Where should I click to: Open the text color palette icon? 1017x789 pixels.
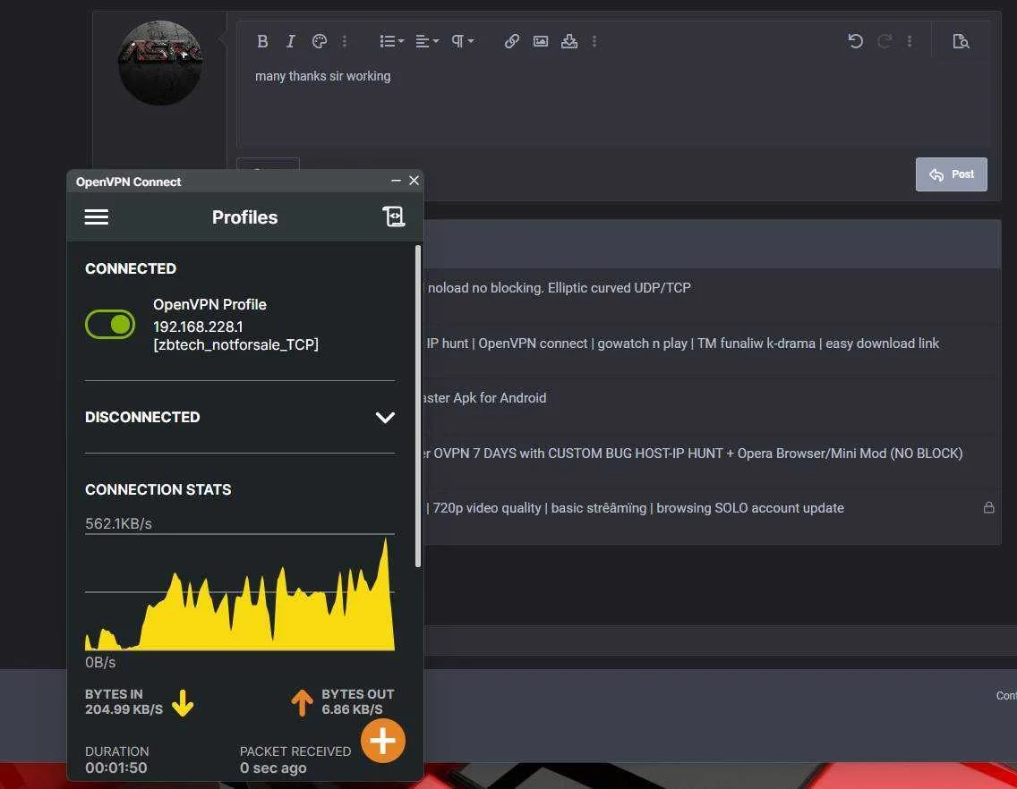pyautogui.click(x=319, y=41)
